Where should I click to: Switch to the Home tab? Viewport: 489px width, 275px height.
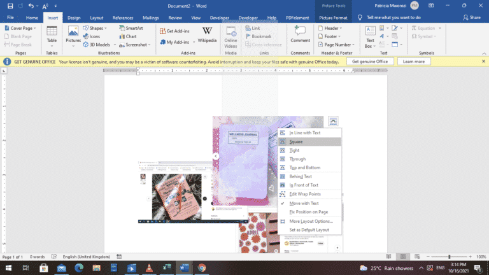coord(32,18)
